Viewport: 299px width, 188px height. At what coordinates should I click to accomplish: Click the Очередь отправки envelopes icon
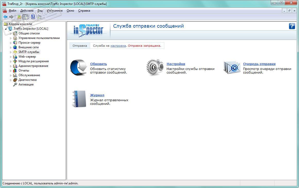232,67
